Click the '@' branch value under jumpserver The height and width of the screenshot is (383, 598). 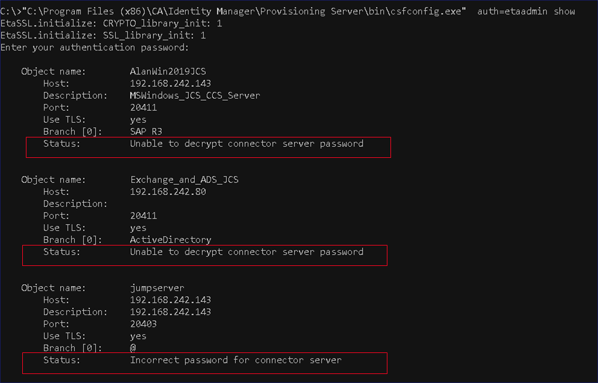click(x=133, y=348)
